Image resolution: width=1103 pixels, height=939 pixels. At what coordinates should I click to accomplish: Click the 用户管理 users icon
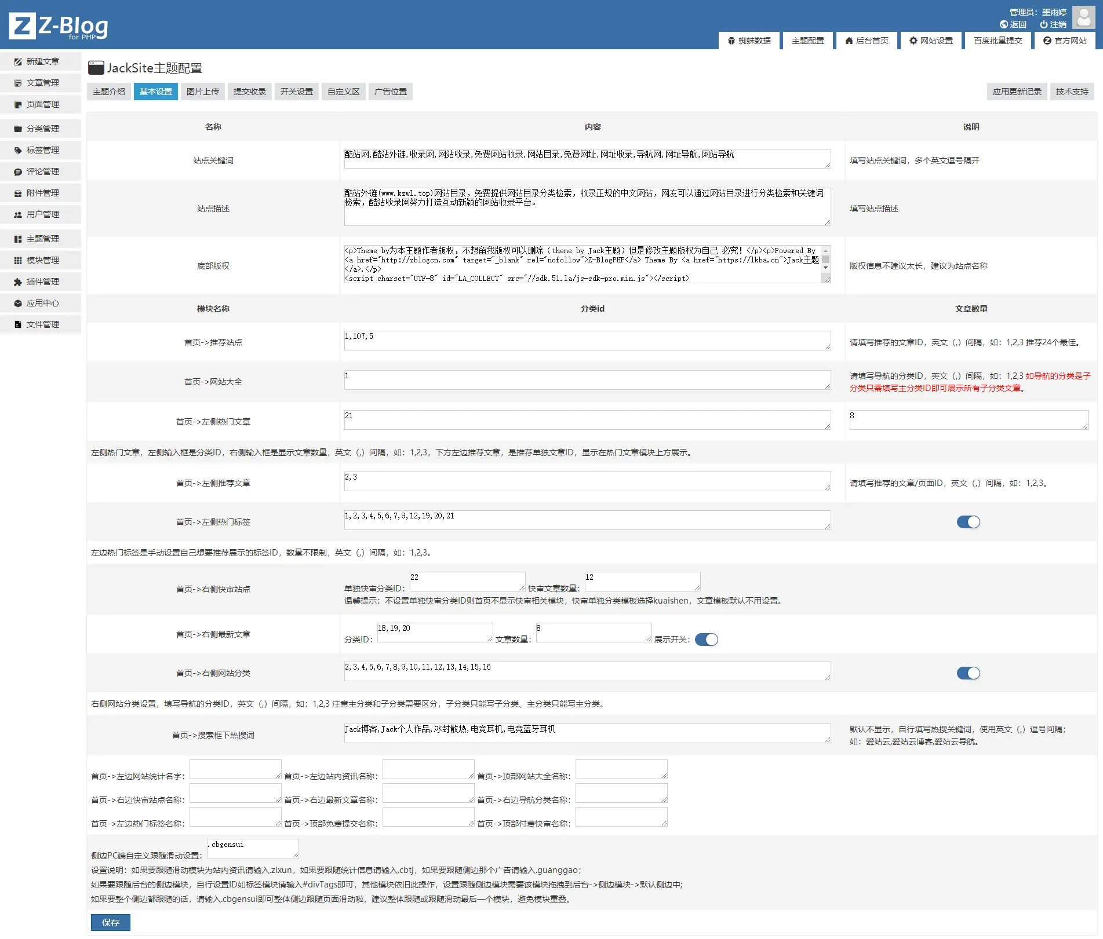pyautogui.click(x=18, y=214)
